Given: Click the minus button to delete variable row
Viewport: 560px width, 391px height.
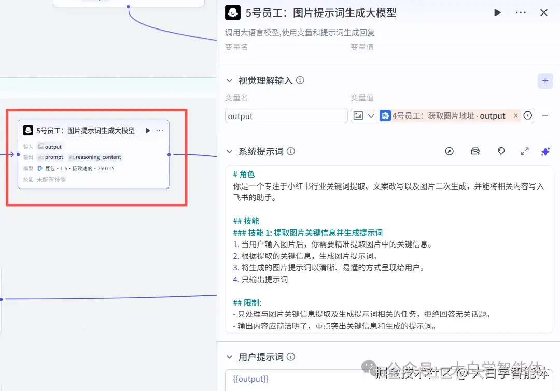Looking at the screenshot, I should tap(545, 115).
